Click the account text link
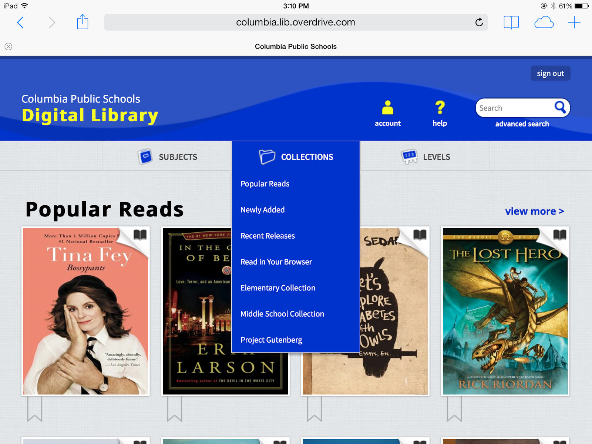This screenshot has height=444, width=592. [388, 123]
